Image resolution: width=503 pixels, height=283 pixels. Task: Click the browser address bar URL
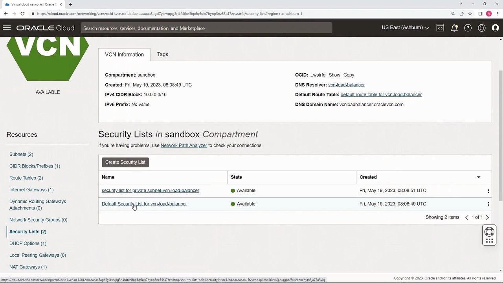tap(169, 14)
